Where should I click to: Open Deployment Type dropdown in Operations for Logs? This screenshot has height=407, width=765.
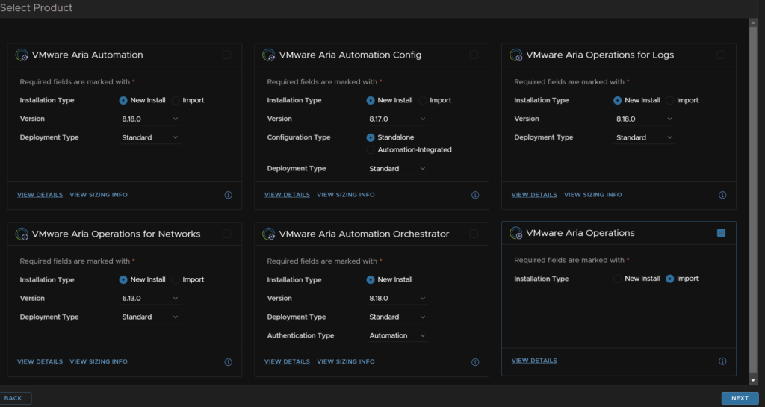(644, 138)
